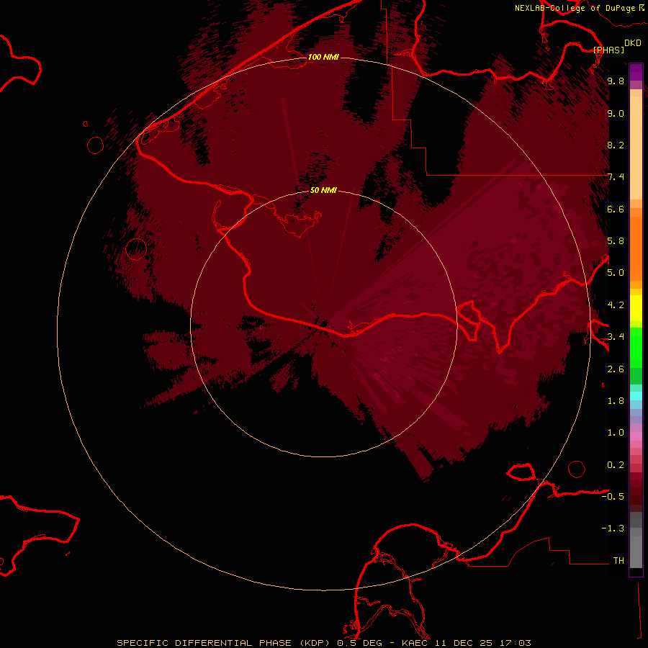The image size is (648, 648).
Task: Click the 1.0 scale value
Action: [x=616, y=433]
